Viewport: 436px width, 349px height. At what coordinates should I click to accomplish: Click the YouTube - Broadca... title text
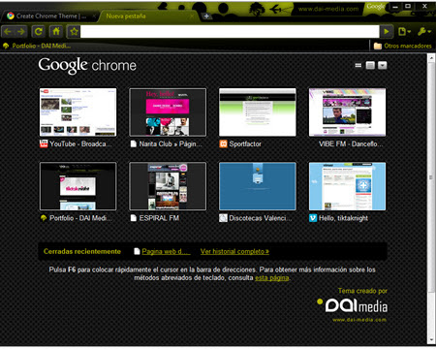pos(80,143)
